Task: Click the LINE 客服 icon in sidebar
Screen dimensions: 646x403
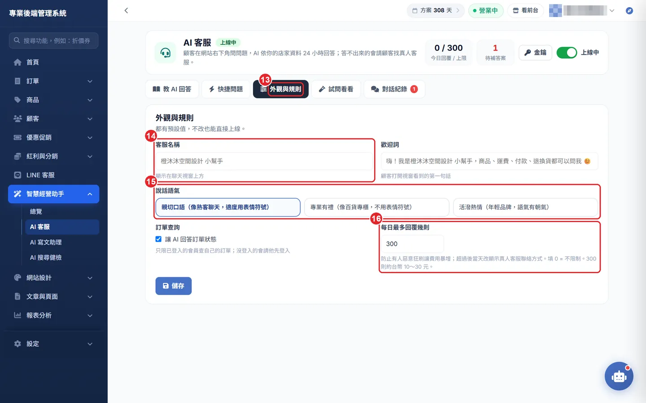Action: (x=17, y=175)
